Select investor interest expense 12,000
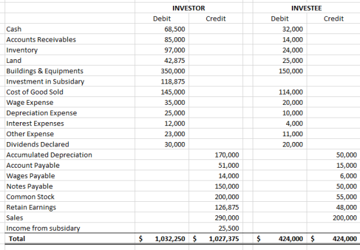This screenshot has width=360, height=250. click(x=175, y=123)
